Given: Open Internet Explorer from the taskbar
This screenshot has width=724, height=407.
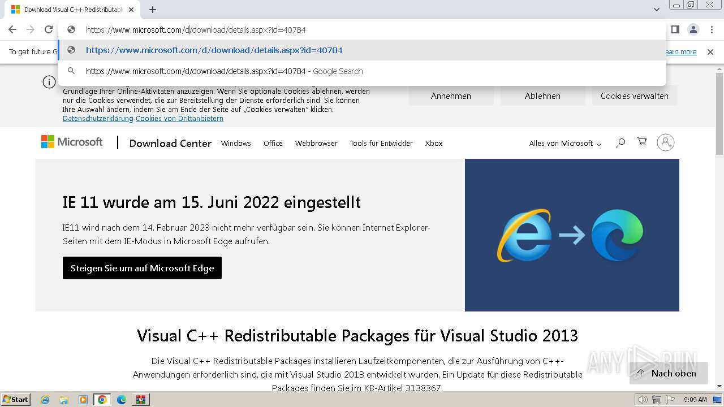Looking at the screenshot, I should [x=45, y=400].
